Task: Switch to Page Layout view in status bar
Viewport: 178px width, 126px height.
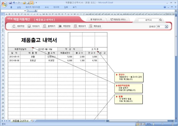Action: click(x=141, y=124)
